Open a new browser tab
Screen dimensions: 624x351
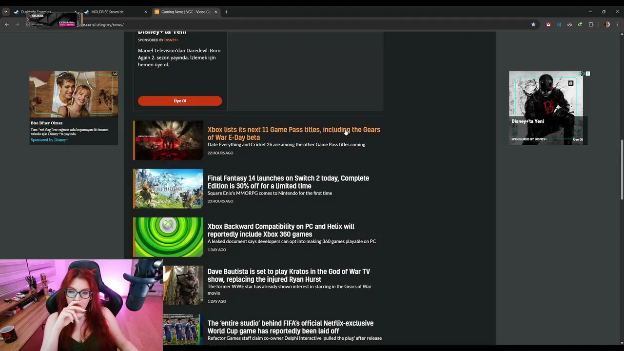(226, 12)
